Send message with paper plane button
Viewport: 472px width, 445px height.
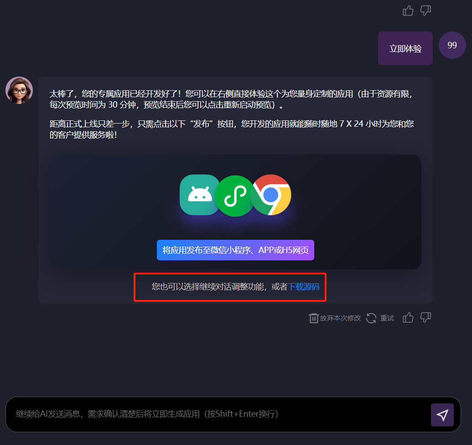442,415
